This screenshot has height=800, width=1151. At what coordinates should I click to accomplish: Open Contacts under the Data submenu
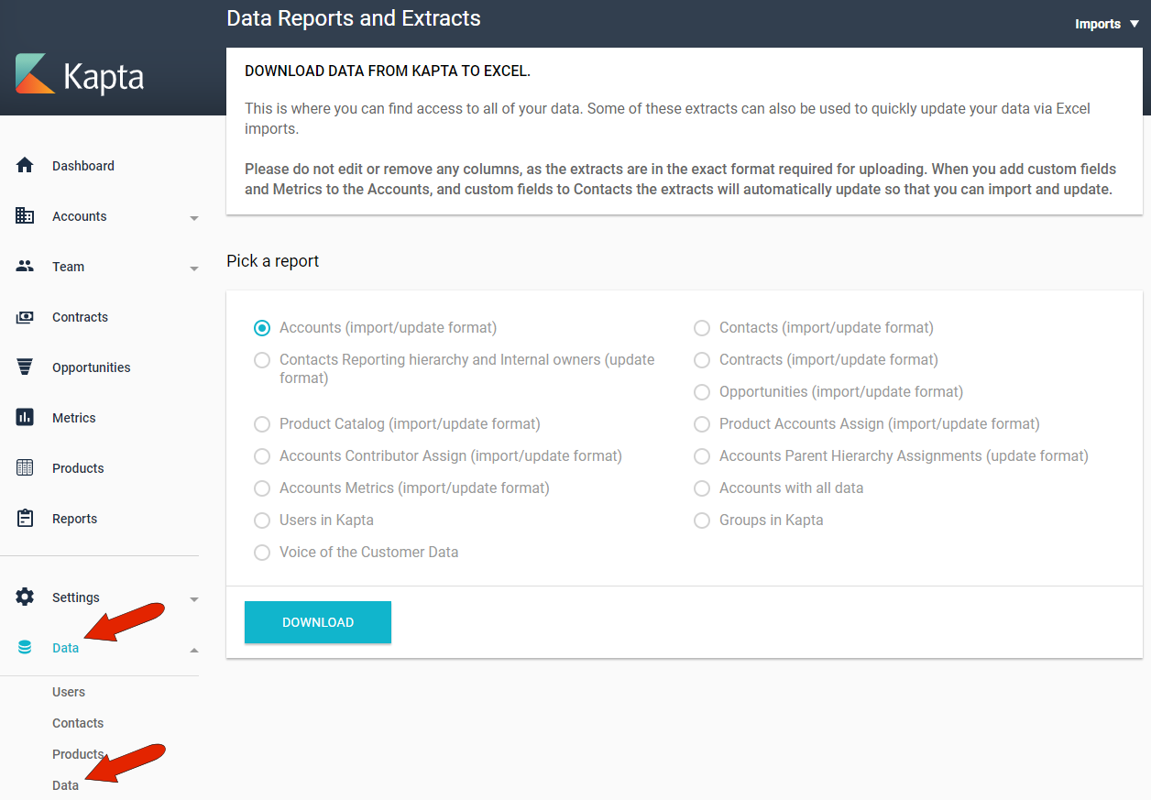78,723
